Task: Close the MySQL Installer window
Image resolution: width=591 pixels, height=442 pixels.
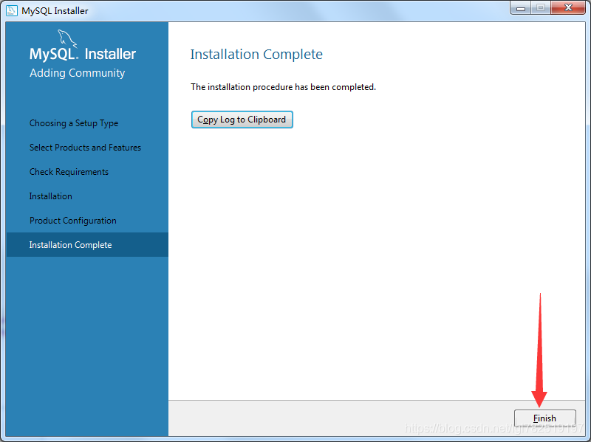Action: 568,8
